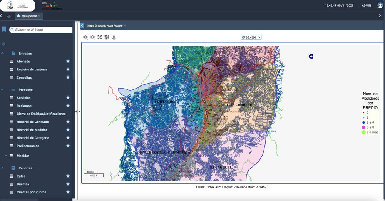This screenshot has width=385, height=201.
Task: Toggle favorite star for PreFacturacion
Action: [x=68, y=146]
